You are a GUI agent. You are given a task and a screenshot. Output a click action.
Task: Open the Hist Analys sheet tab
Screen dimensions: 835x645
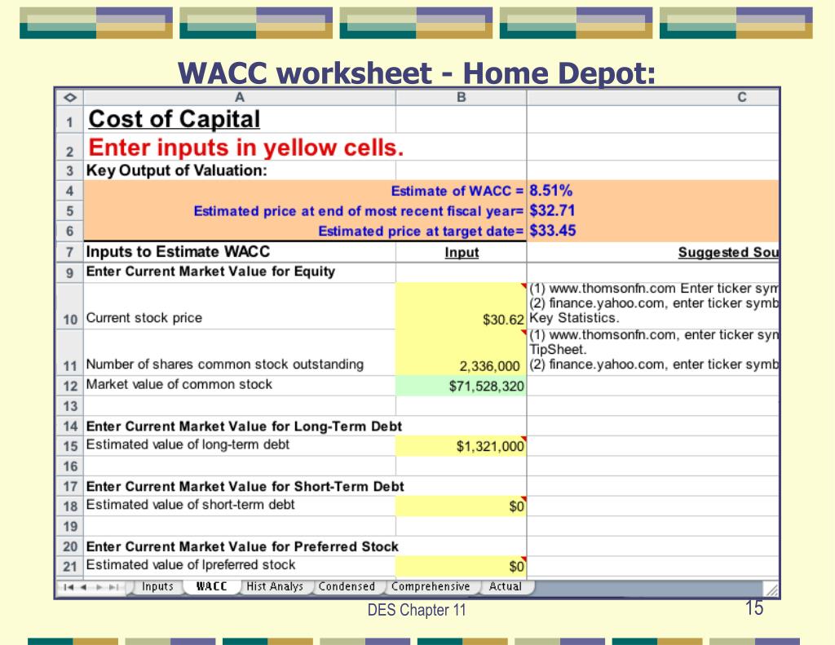pos(275,586)
